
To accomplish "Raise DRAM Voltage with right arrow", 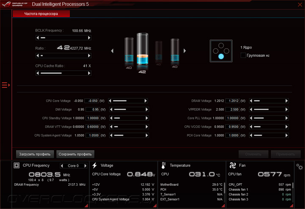I will [x=286, y=101].
